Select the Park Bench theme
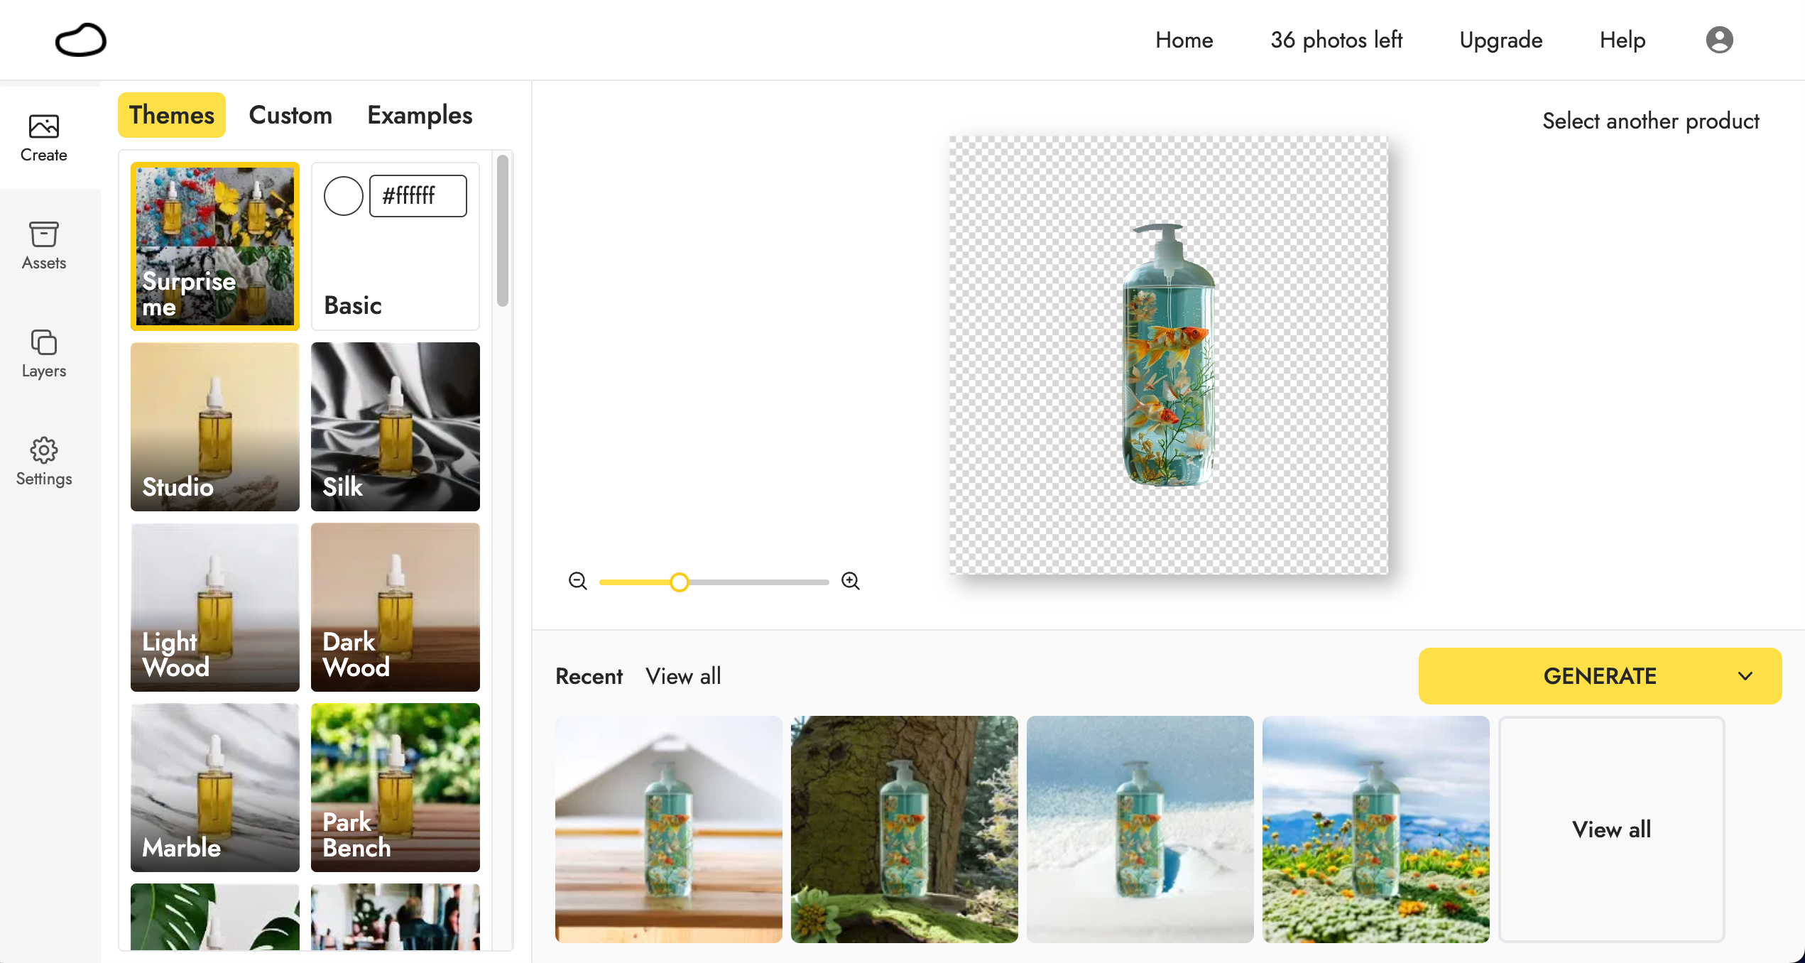Screen dimensions: 1805x963 (x=396, y=788)
